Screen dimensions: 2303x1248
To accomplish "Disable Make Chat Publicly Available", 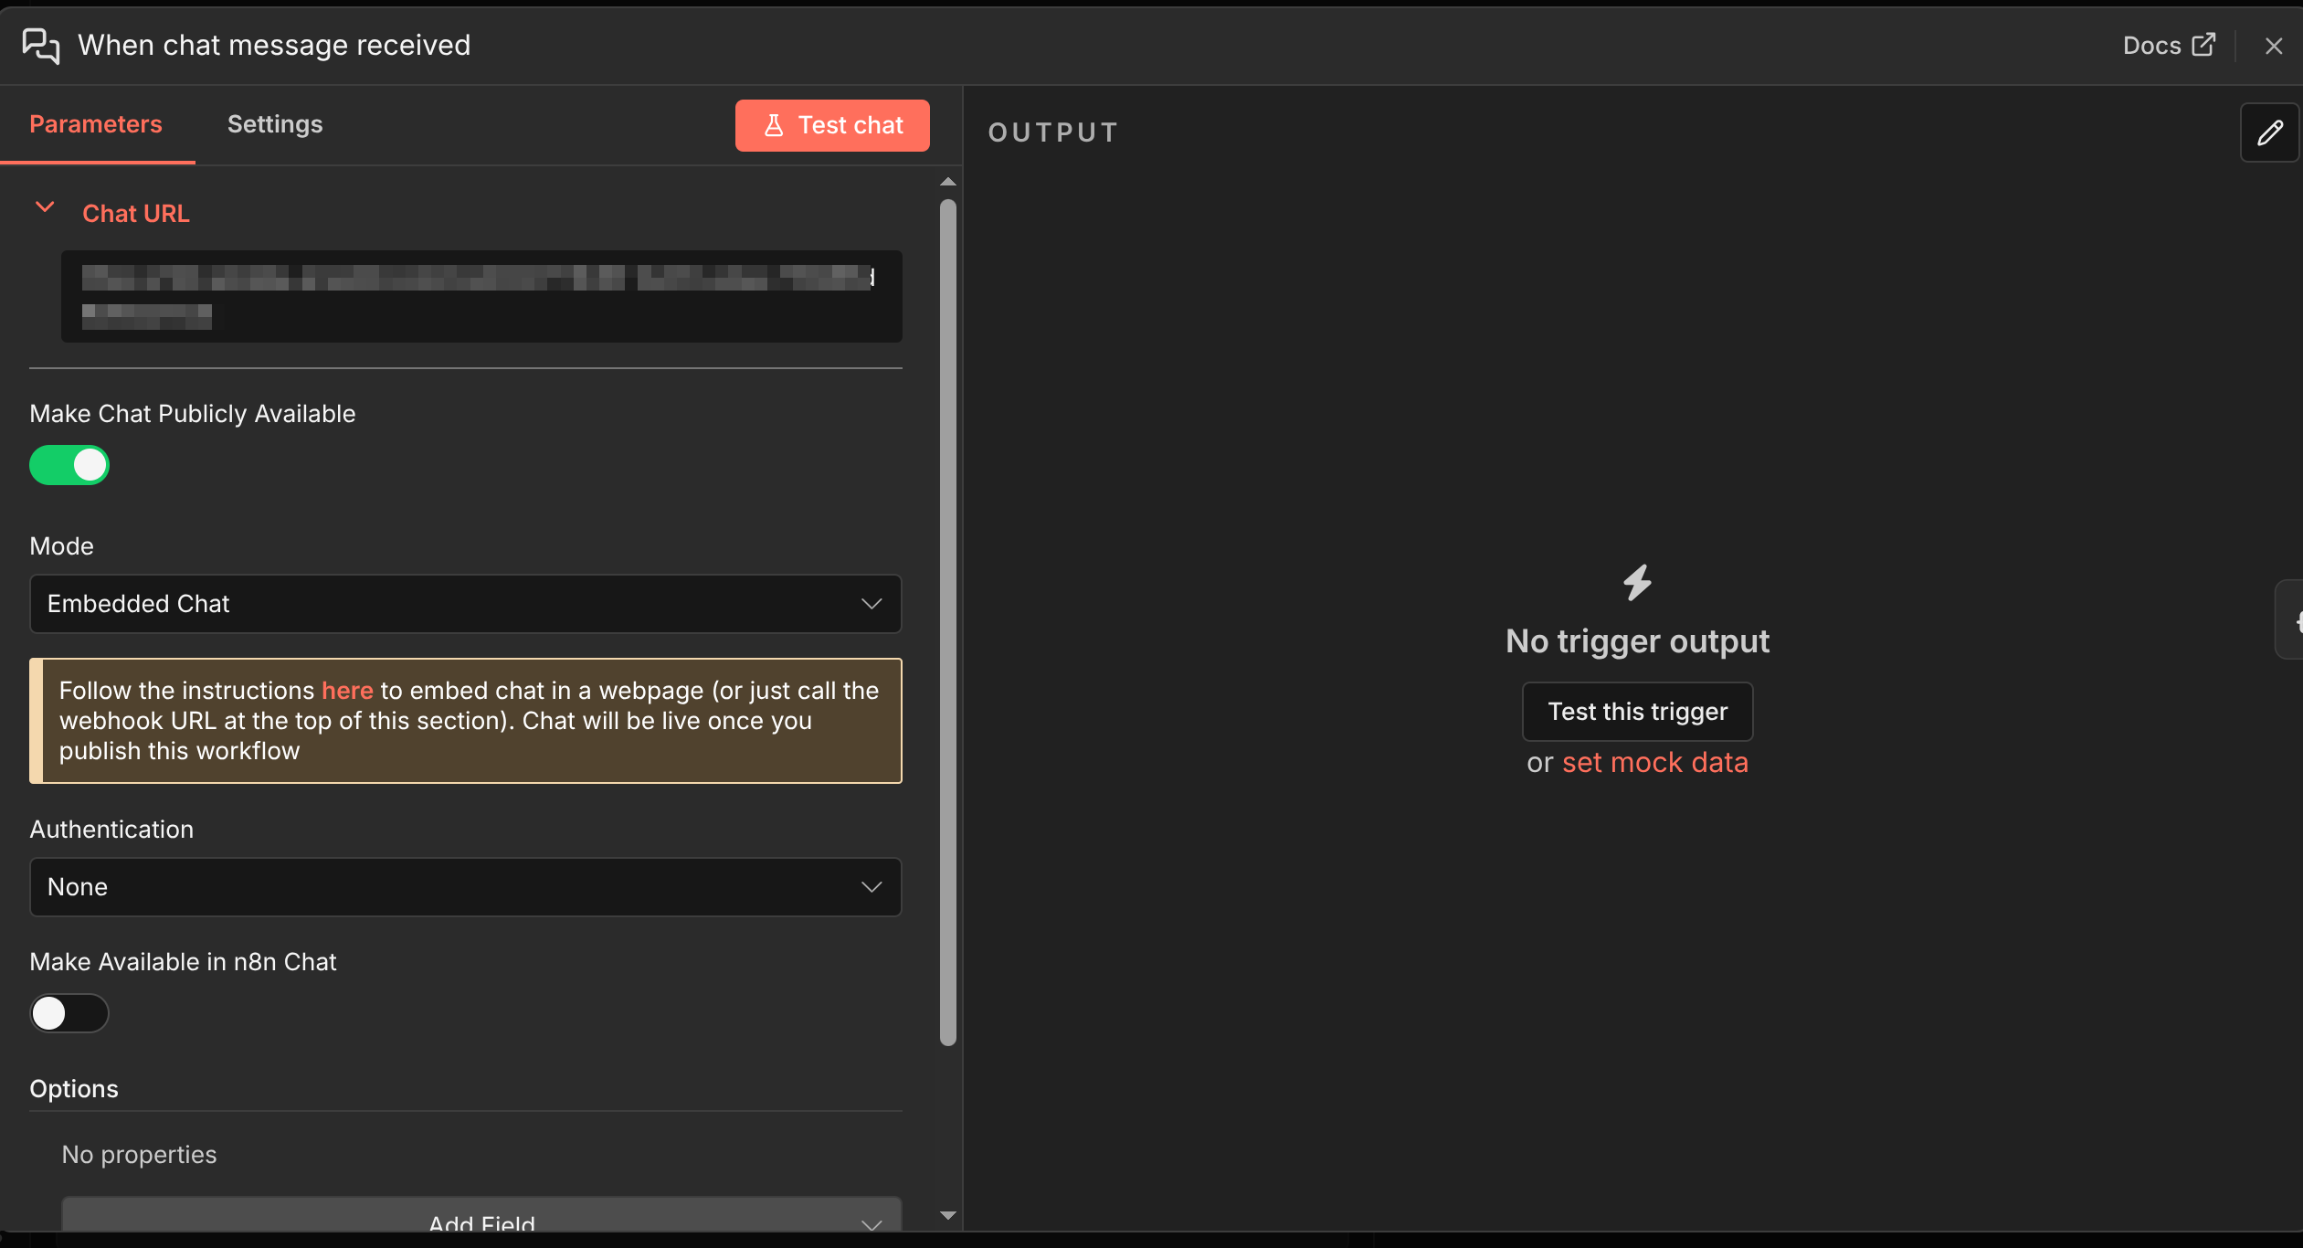I will pos(69,465).
